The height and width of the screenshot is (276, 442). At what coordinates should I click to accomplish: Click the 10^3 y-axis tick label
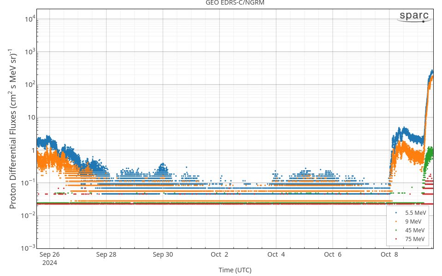(x=30, y=52)
